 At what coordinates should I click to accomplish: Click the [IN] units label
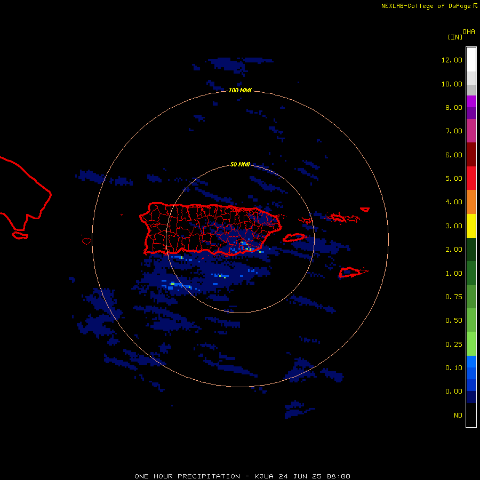tap(455, 37)
